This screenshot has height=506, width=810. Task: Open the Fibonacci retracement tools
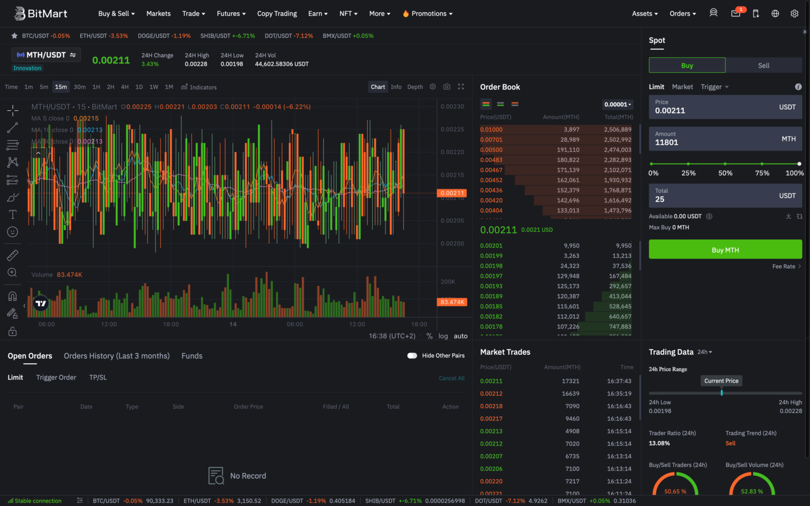(x=13, y=145)
